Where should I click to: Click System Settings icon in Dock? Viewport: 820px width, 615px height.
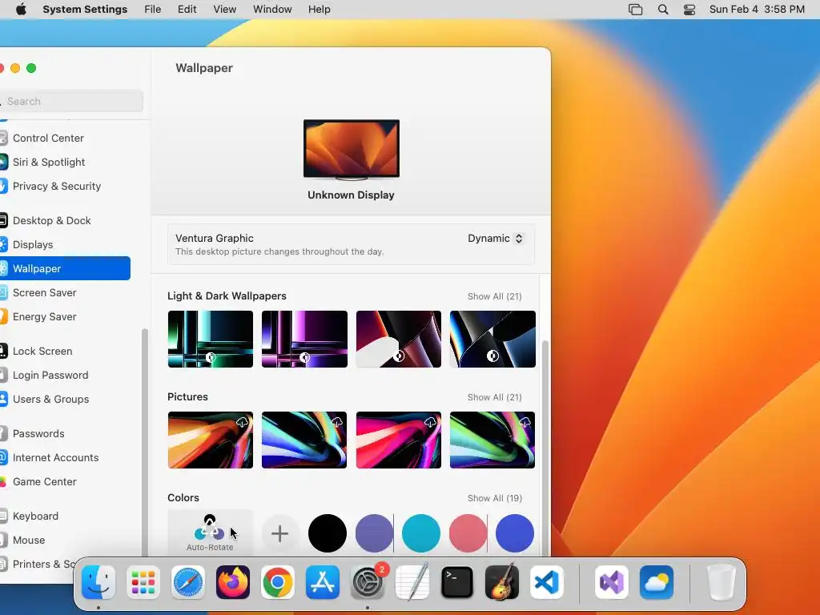coord(368,583)
